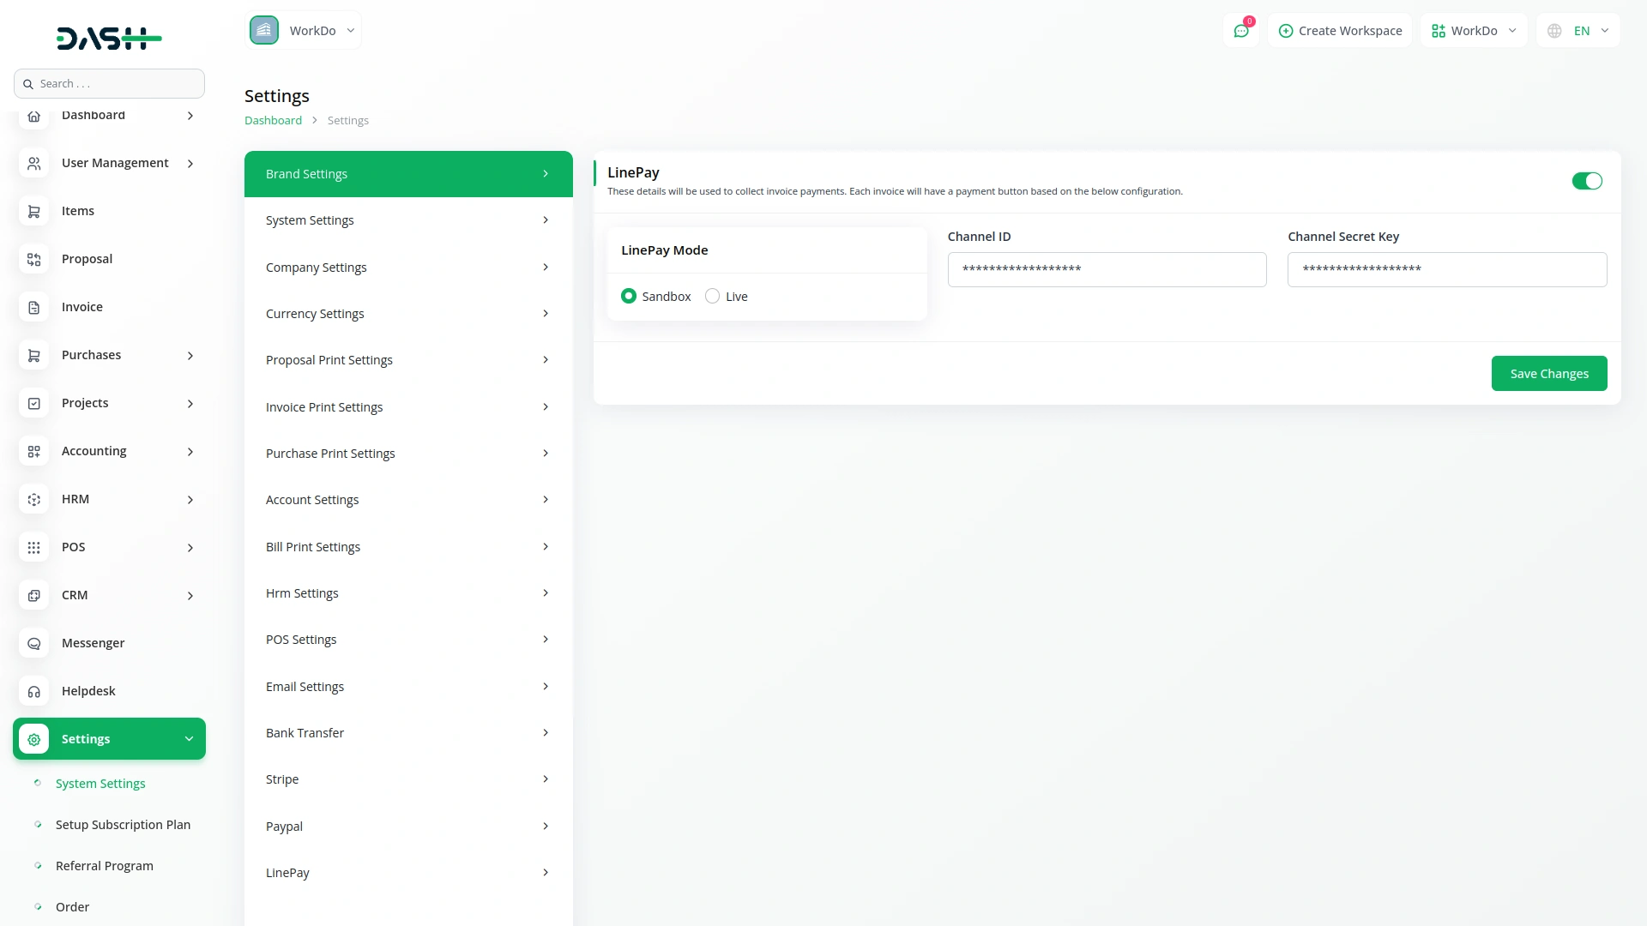
Task: Click inside the Channel ID input field
Action: [1107, 268]
